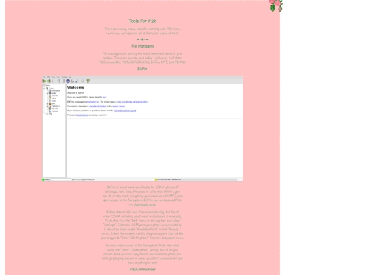Image resolution: width=367 pixels, height=275 pixels.
Task: Open the Edit menu in BitPim
Action: point(48,77)
